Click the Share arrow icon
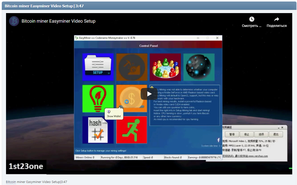Viewport: 297px width, 185px height. point(276,19)
